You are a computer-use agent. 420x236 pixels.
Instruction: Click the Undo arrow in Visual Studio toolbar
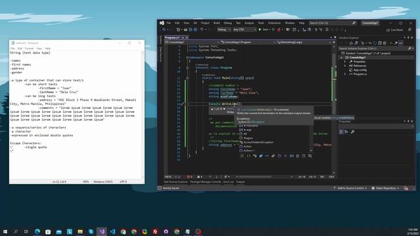click(202, 29)
